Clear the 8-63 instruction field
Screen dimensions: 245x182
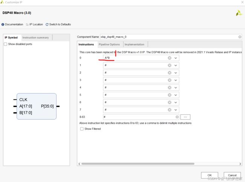[177, 117]
